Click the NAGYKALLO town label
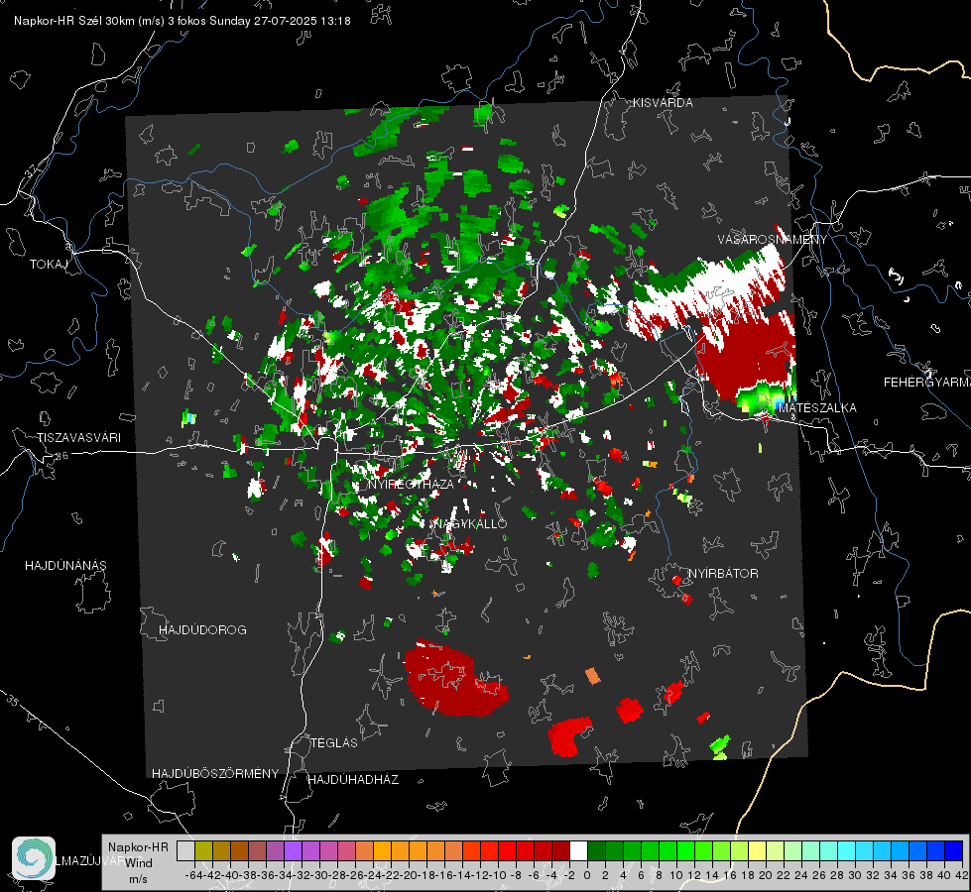Screen dimensions: 971x892 (x=471, y=523)
